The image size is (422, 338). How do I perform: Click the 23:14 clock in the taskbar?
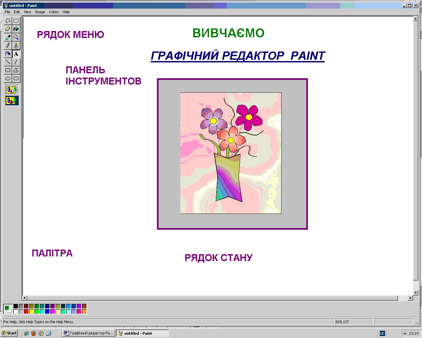(414, 333)
